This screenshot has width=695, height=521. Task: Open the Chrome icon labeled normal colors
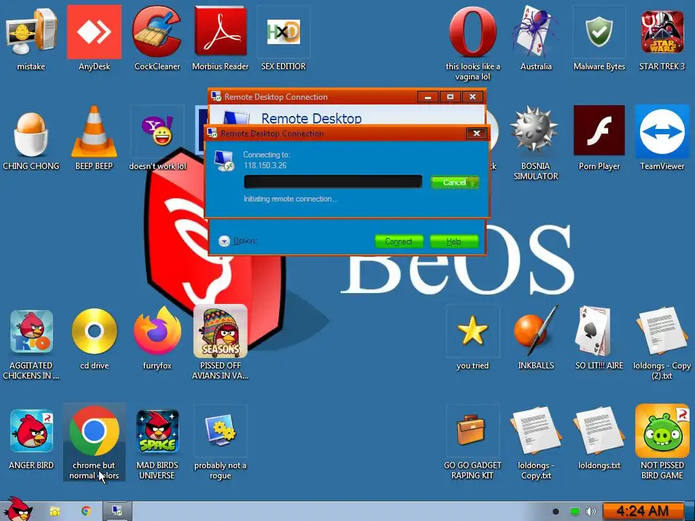point(94,442)
